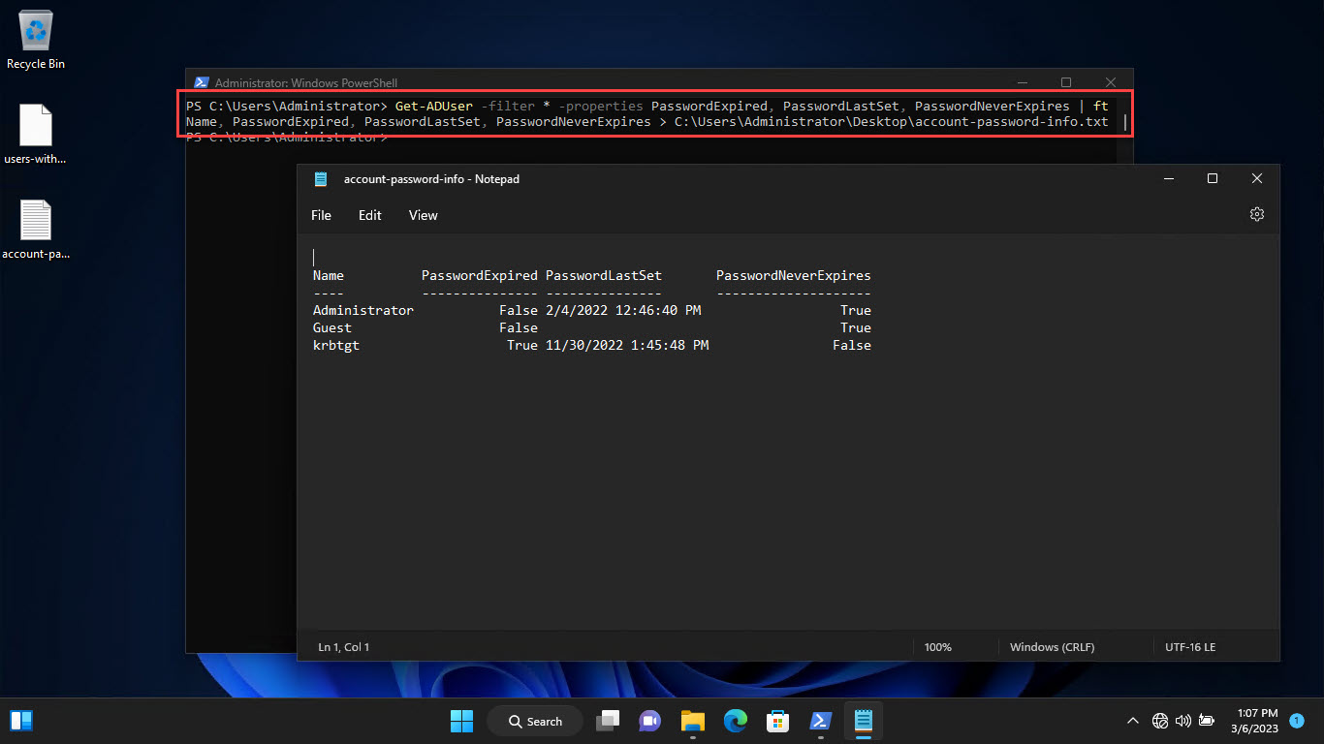
Task: Maximize the Notepad window
Action: coord(1213,179)
